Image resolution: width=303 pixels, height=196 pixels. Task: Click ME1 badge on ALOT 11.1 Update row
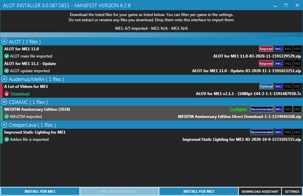[x=279, y=63]
